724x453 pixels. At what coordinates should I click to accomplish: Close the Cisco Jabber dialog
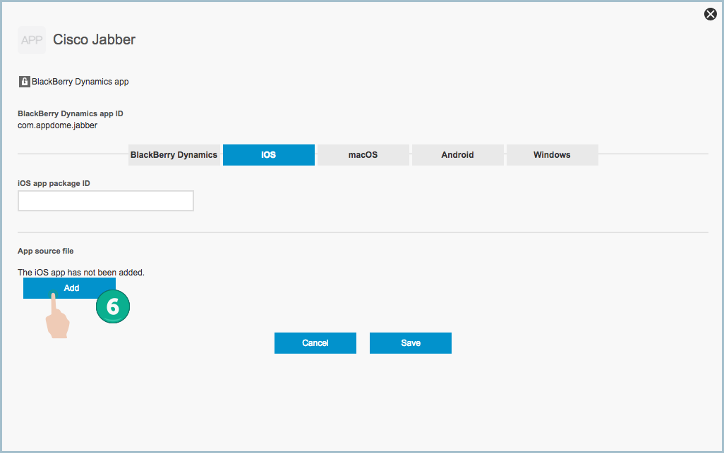point(710,14)
